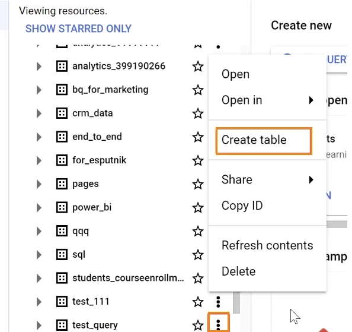This screenshot has height=332, width=352.
Task: Click the crm_data dataset icon
Action: [62, 113]
